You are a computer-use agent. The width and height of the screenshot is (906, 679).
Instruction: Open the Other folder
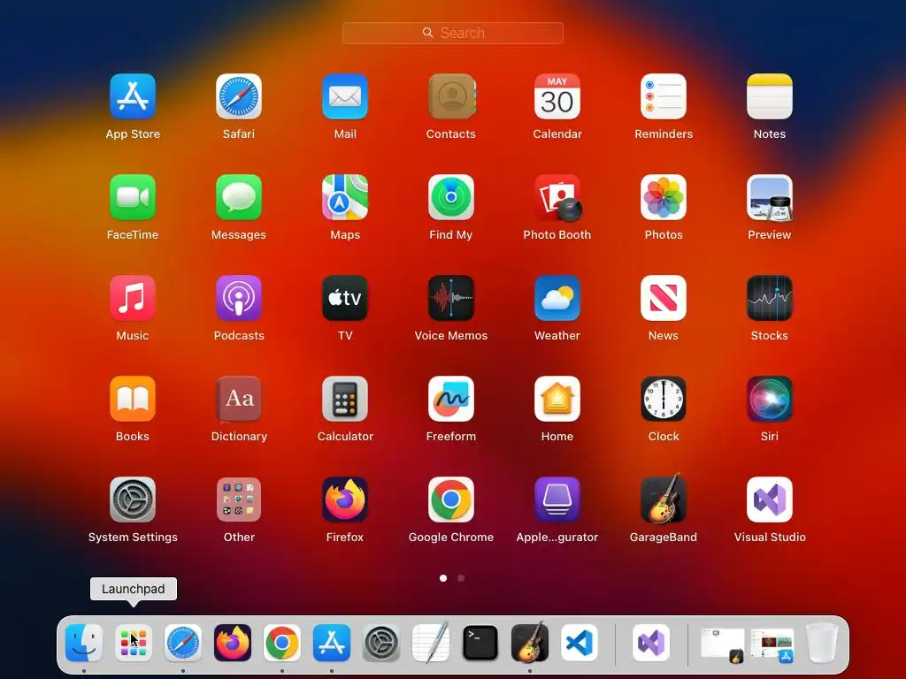click(239, 500)
